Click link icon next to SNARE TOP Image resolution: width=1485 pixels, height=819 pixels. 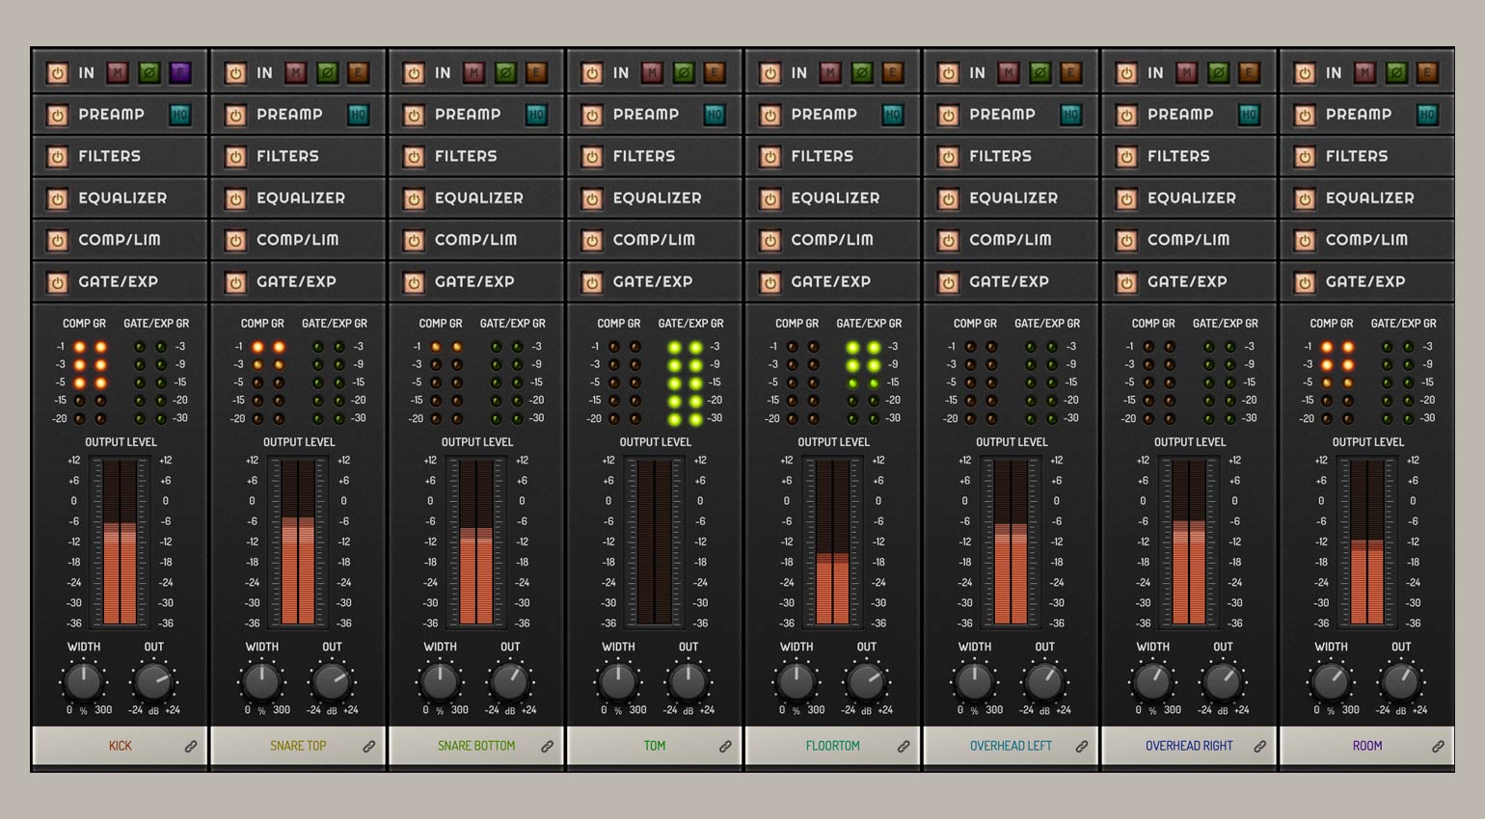[369, 746]
